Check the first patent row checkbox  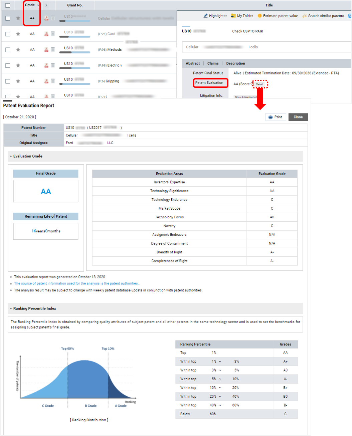[8, 18]
